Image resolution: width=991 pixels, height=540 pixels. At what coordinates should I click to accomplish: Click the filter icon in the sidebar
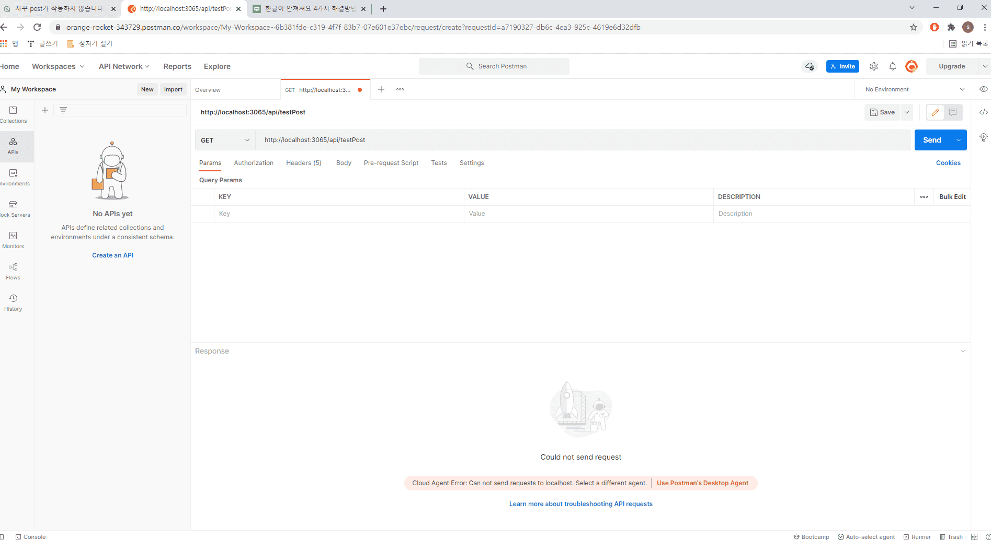tap(63, 110)
